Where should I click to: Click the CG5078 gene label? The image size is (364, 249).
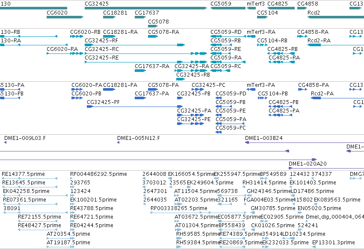pyautogui.click(x=158, y=22)
